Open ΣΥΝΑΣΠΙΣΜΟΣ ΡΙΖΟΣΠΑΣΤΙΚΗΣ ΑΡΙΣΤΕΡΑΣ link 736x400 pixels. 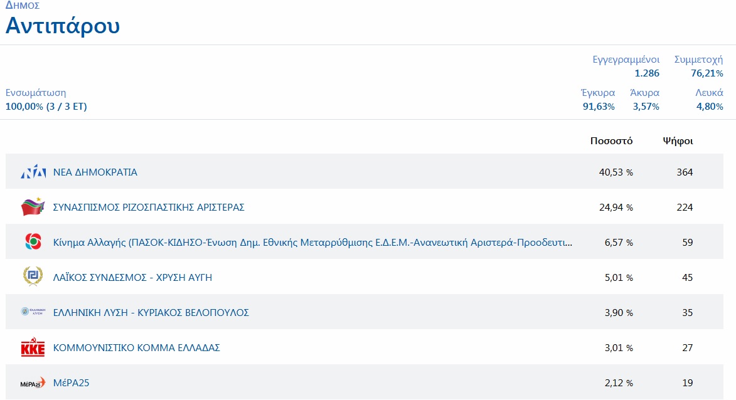click(149, 207)
